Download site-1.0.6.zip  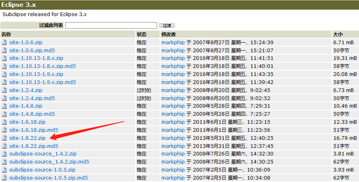coord(26,43)
